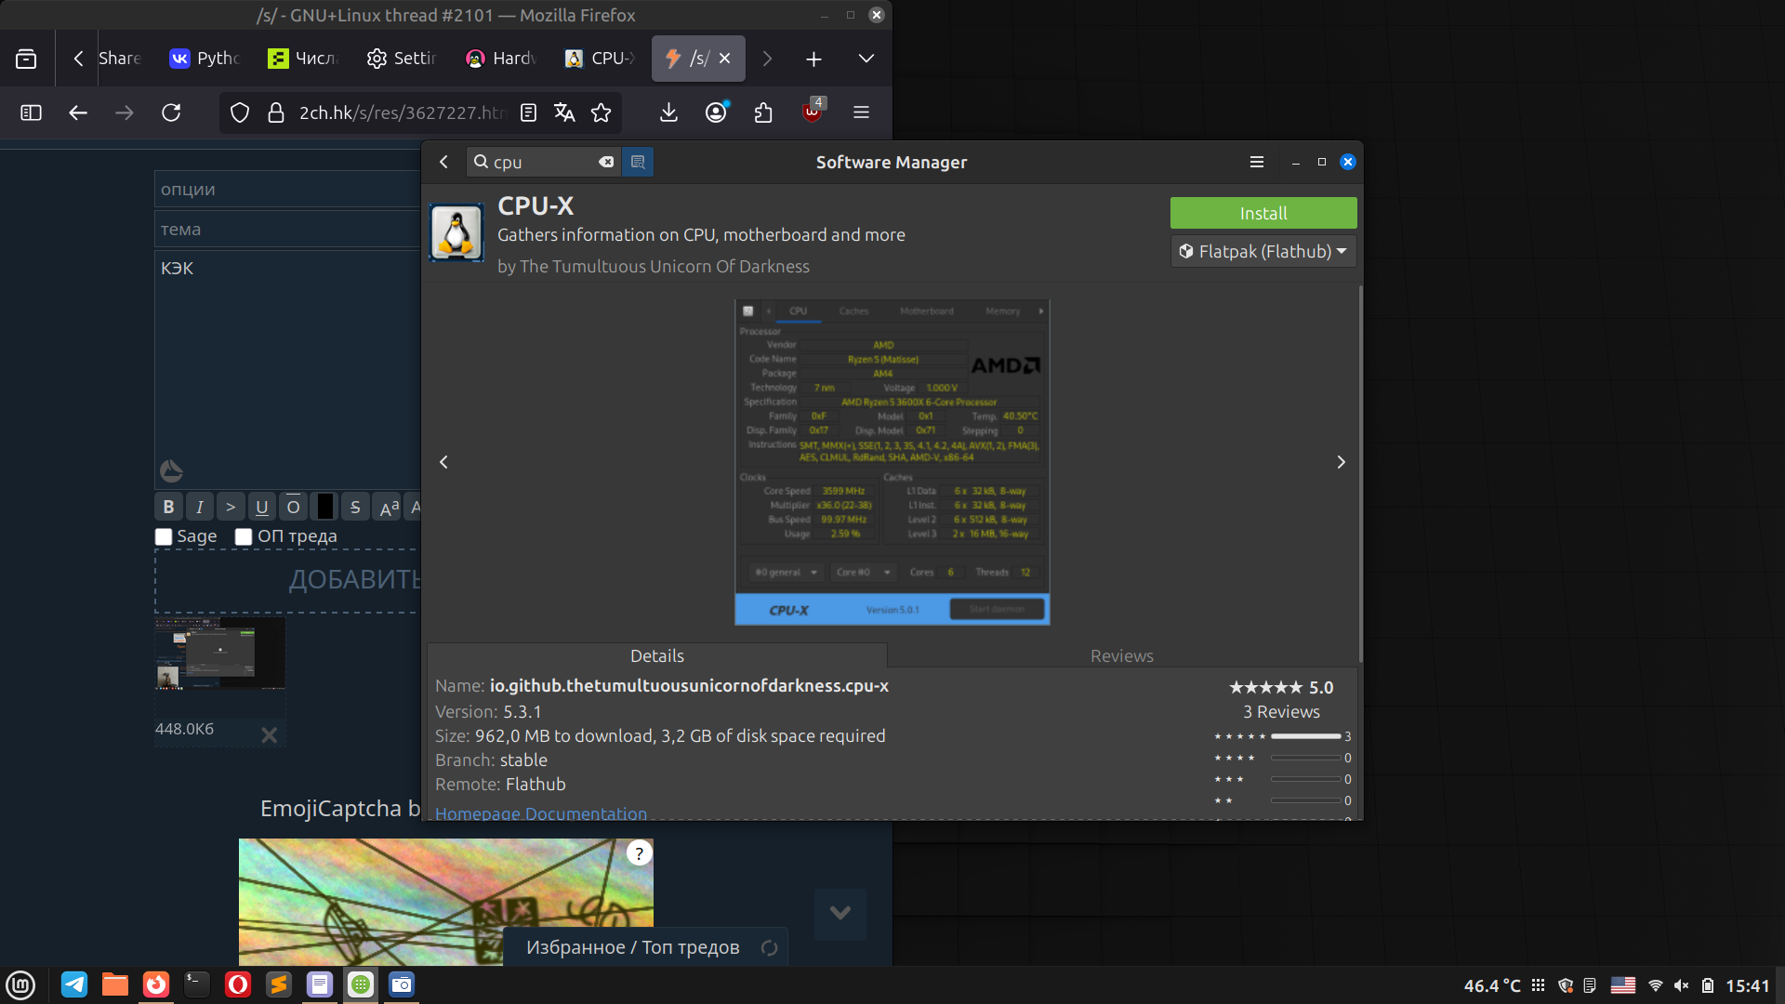Open Software Manager hamburger menu
The width and height of the screenshot is (1785, 1004).
click(1256, 162)
